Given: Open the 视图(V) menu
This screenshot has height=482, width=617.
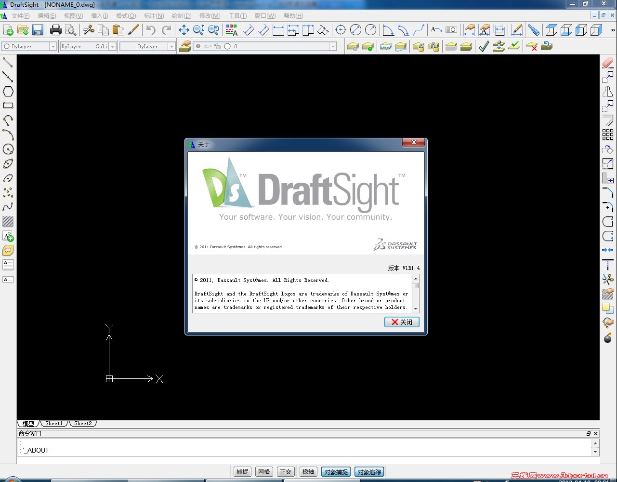Looking at the screenshot, I should coord(73,16).
